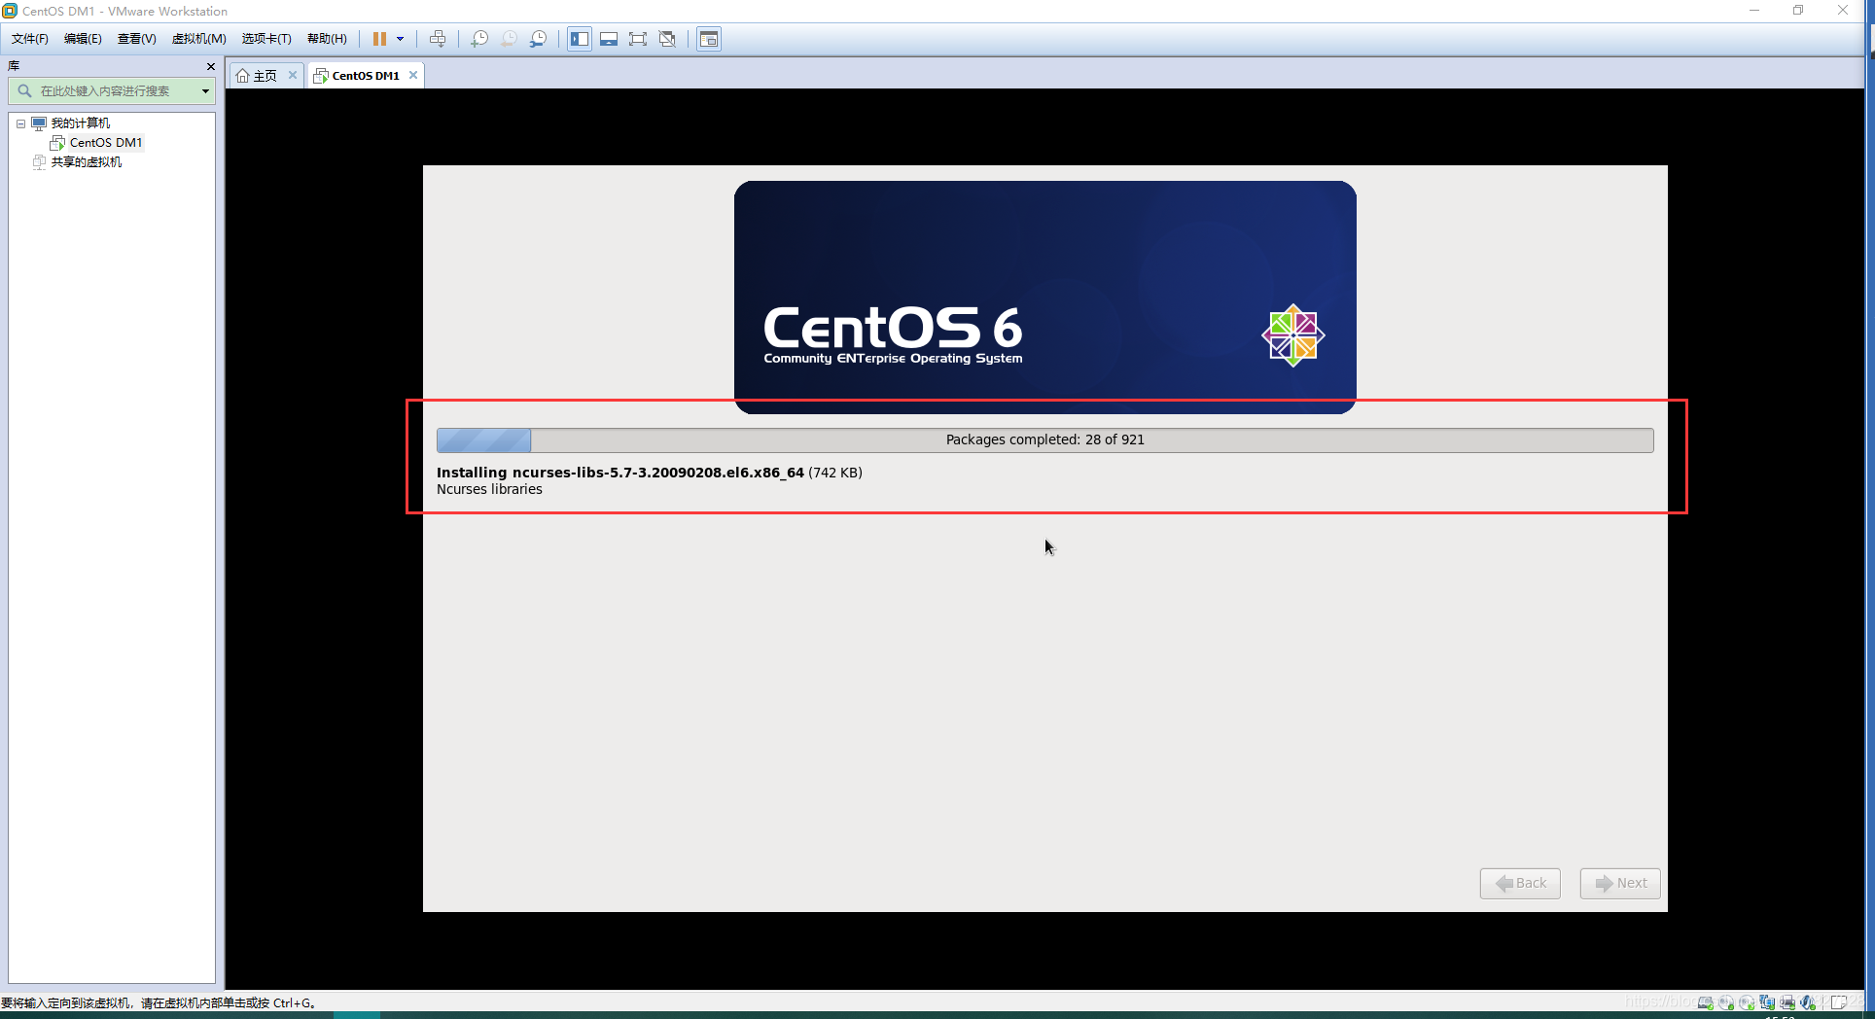This screenshot has width=1875, height=1019.
Task: Click the CentOS logo in the banner
Action: (1292, 335)
